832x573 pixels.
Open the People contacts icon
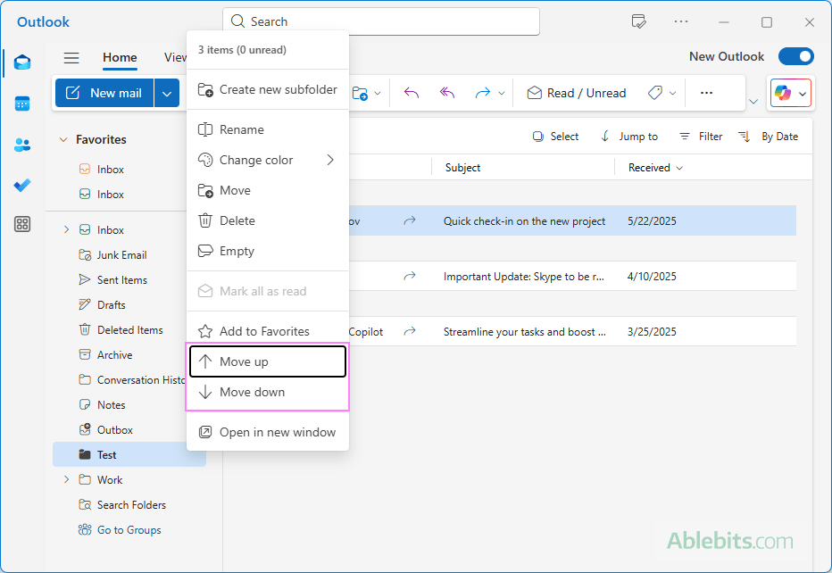[x=22, y=145]
